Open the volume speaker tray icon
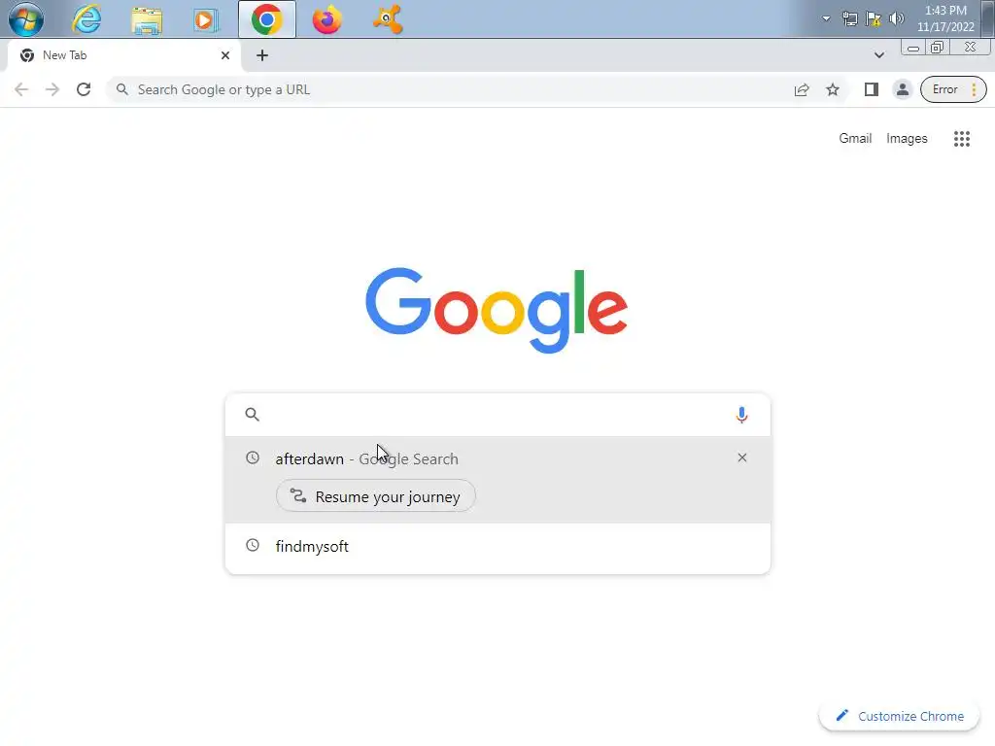This screenshot has width=995, height=746. [896, 18]
